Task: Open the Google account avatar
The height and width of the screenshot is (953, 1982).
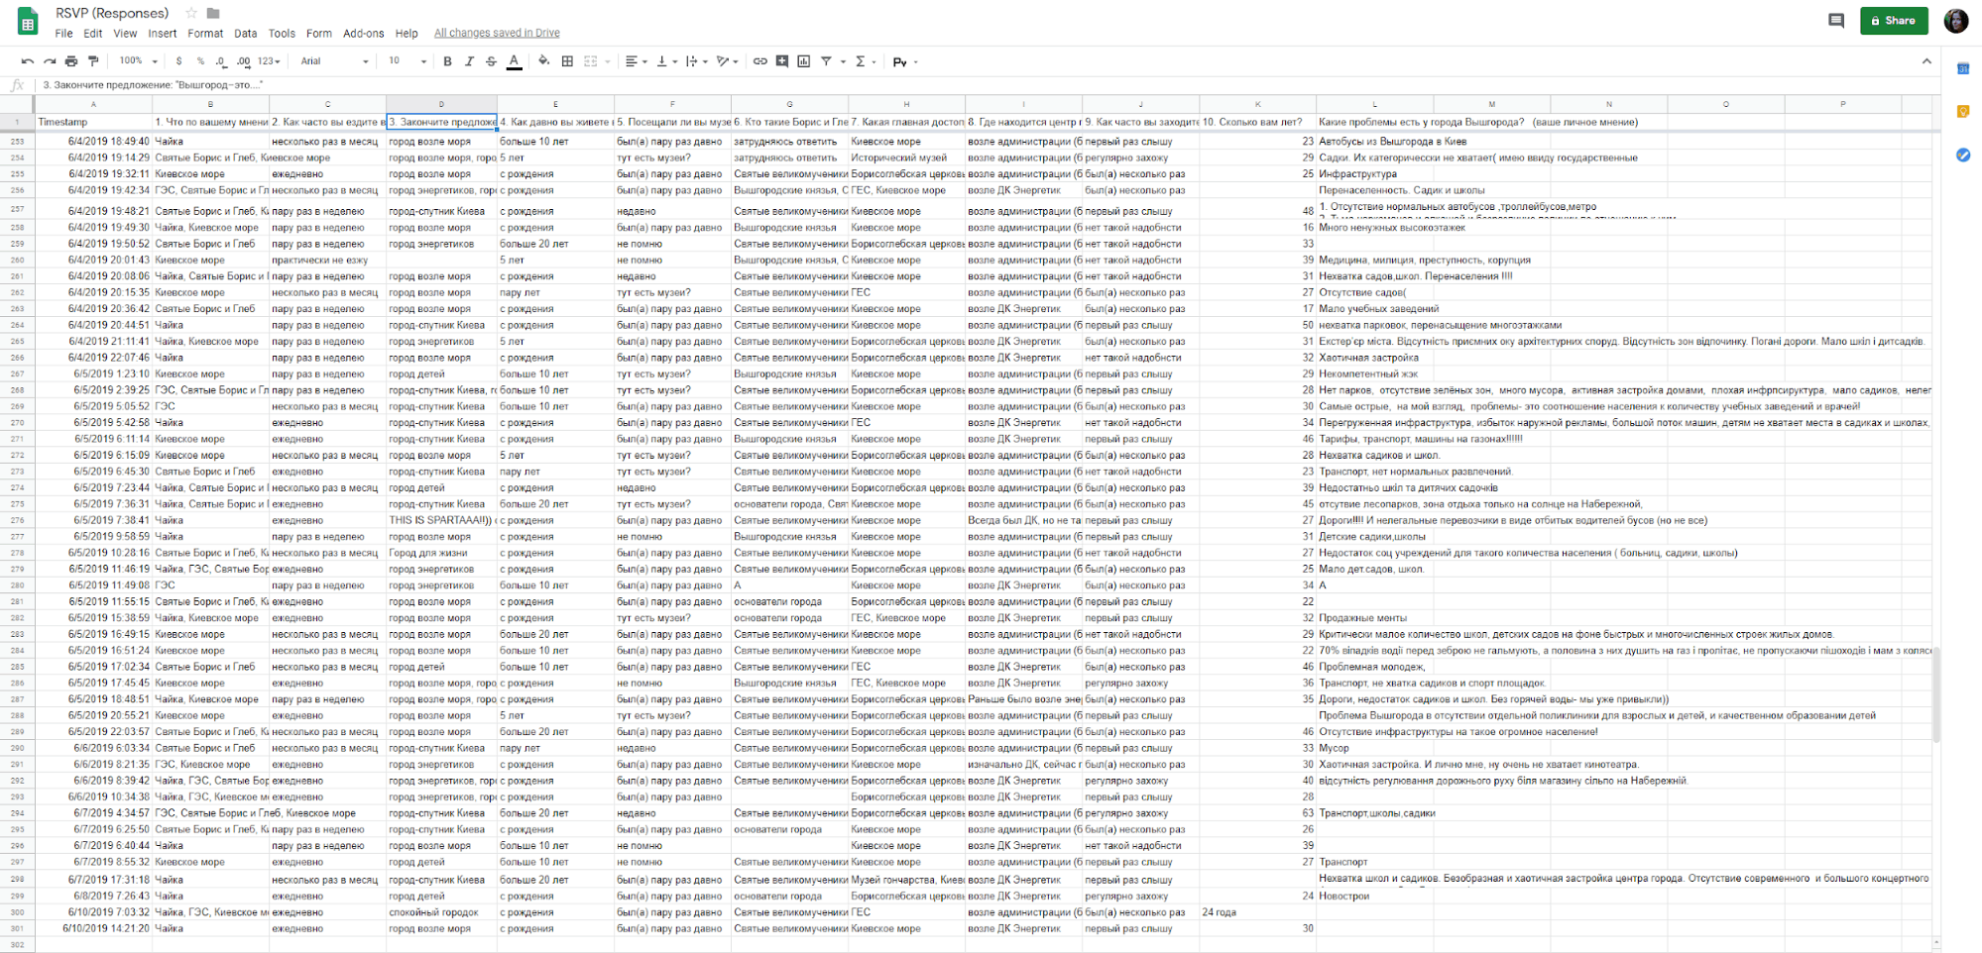Action: (1955, 21)
